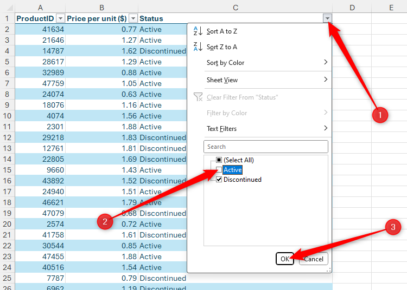Click the Sort Z to A icon
Viewport: 407px width, 290px height.
(198, 47)
